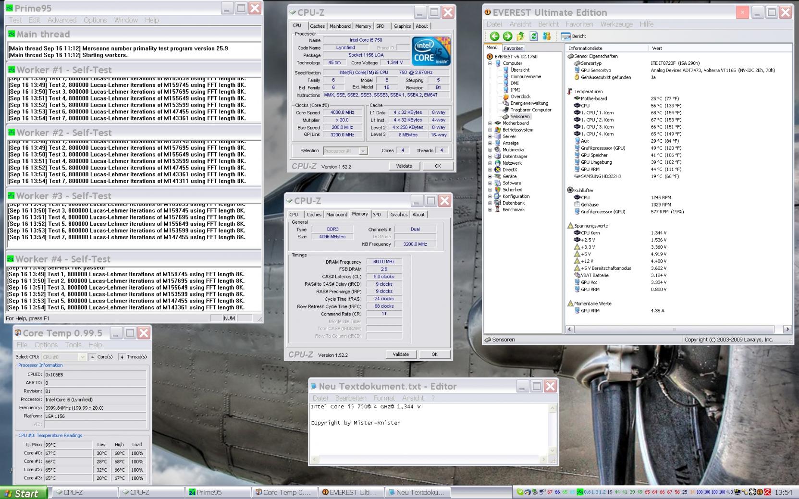Click the Editor vertical scrollbar down arrow

[552, 450]
